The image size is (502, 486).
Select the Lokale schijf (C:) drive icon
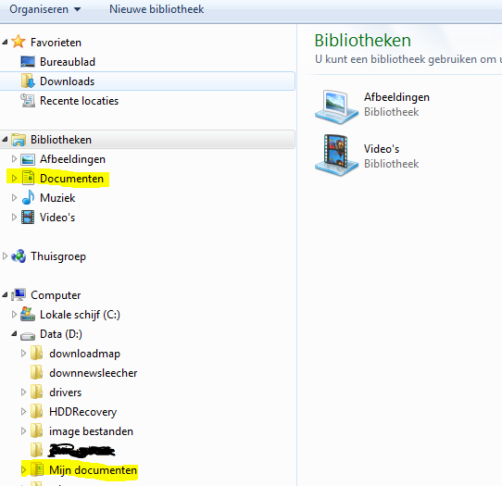[x=28, y=314]
